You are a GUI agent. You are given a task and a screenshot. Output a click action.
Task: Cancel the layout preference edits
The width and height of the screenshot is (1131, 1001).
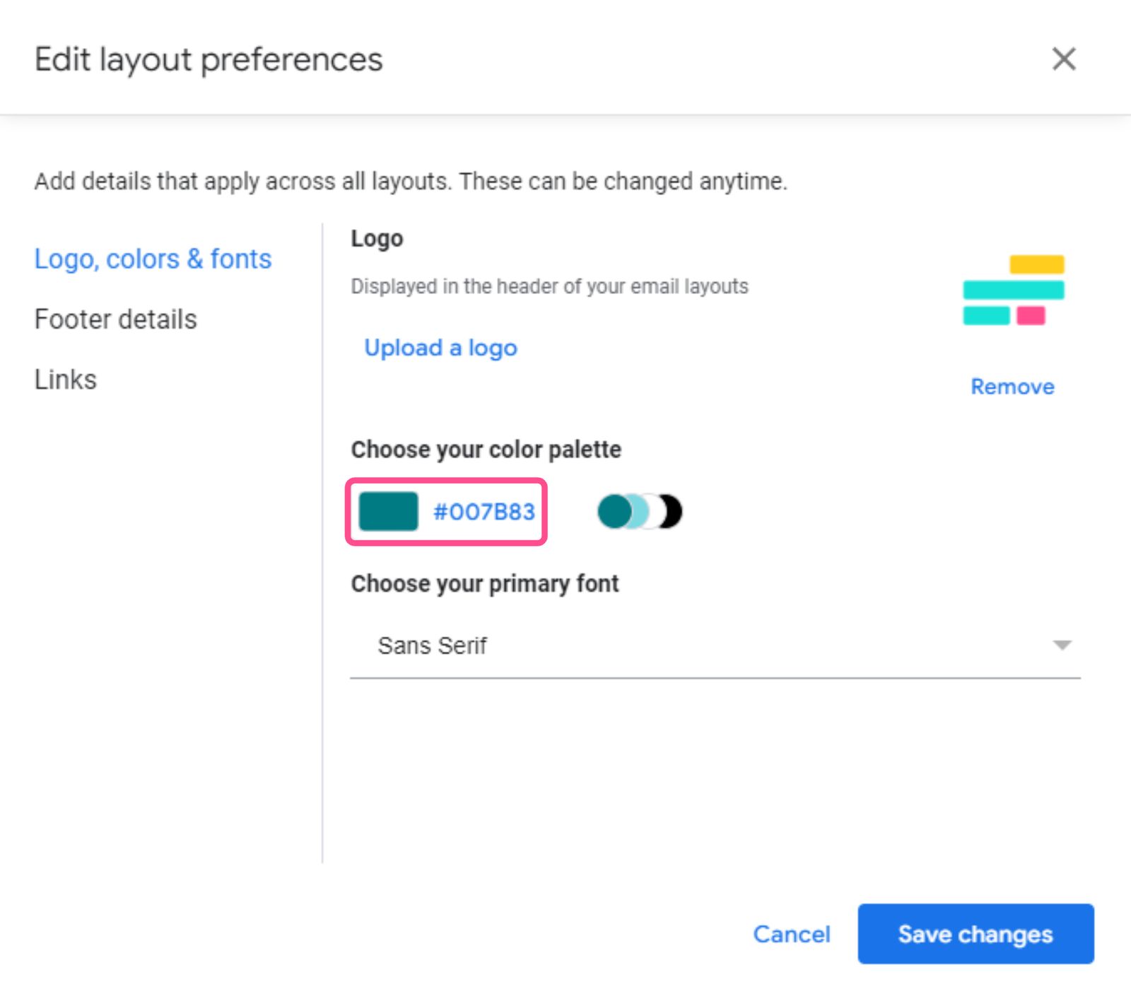coord(792,935)
